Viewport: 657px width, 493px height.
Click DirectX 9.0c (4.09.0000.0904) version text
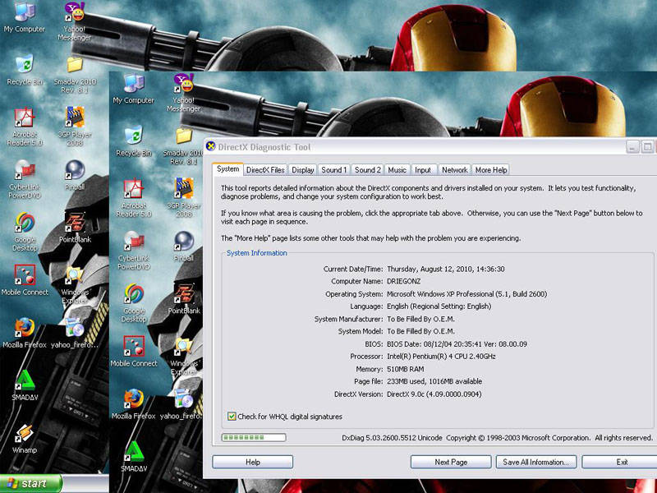434,394
